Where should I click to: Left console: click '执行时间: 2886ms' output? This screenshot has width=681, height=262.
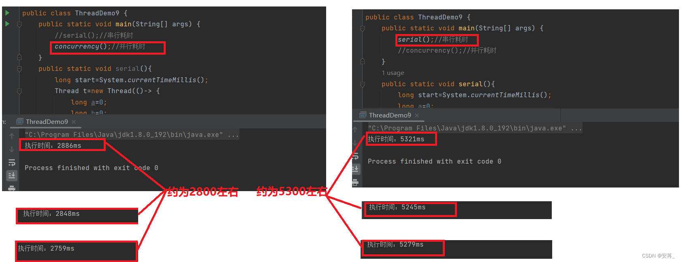[53, 145]
